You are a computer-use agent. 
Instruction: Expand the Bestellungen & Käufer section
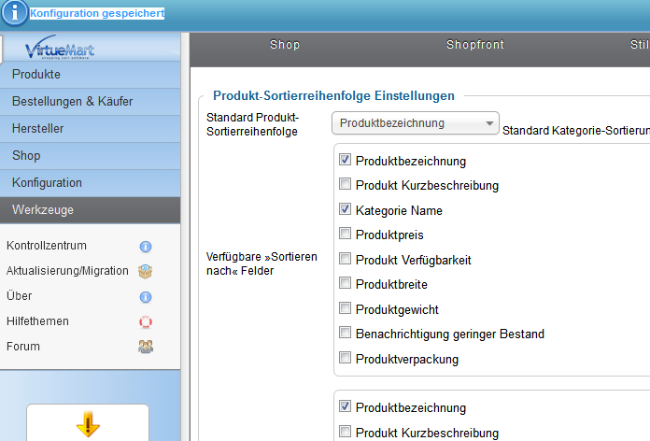[90, 102]
